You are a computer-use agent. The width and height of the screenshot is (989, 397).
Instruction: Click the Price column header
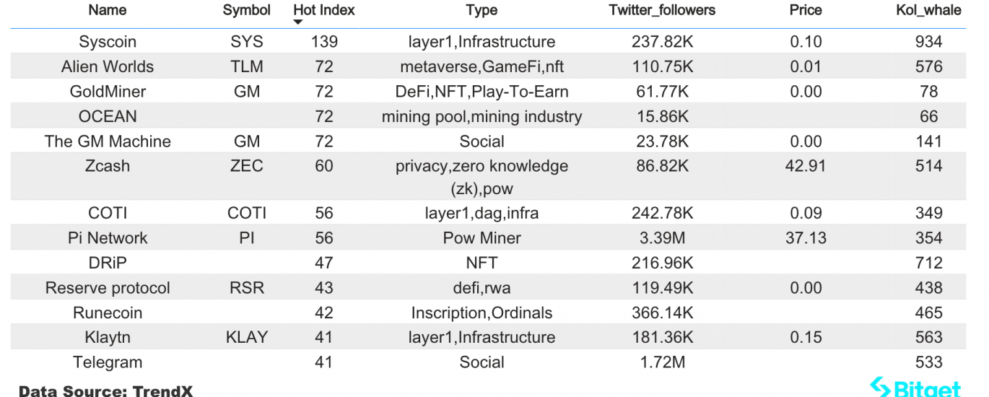tap(806, 10)
